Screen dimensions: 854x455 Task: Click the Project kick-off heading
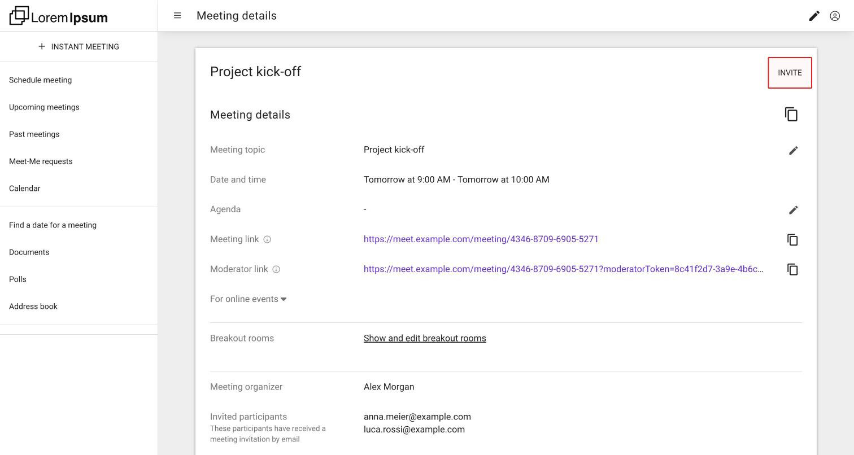(255, 72)
